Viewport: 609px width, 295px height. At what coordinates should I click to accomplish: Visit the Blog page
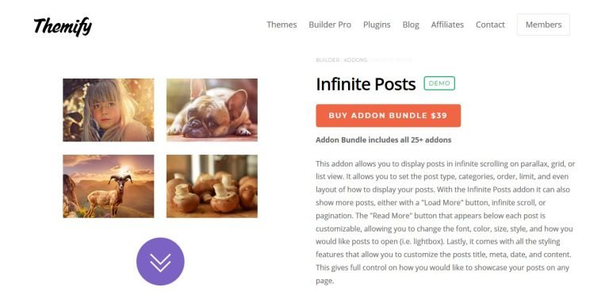pyautogui.click(x=411, y=25)
